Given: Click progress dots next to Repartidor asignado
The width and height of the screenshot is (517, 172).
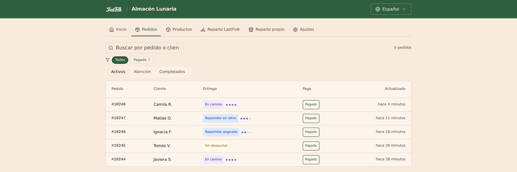Looking at the screenshot, I should [246, 132].
